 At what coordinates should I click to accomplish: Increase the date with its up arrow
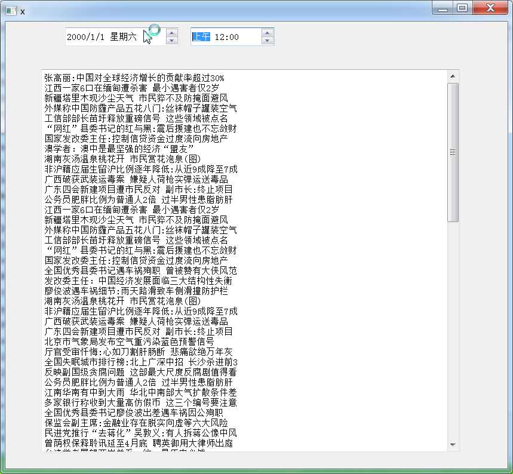172,33
